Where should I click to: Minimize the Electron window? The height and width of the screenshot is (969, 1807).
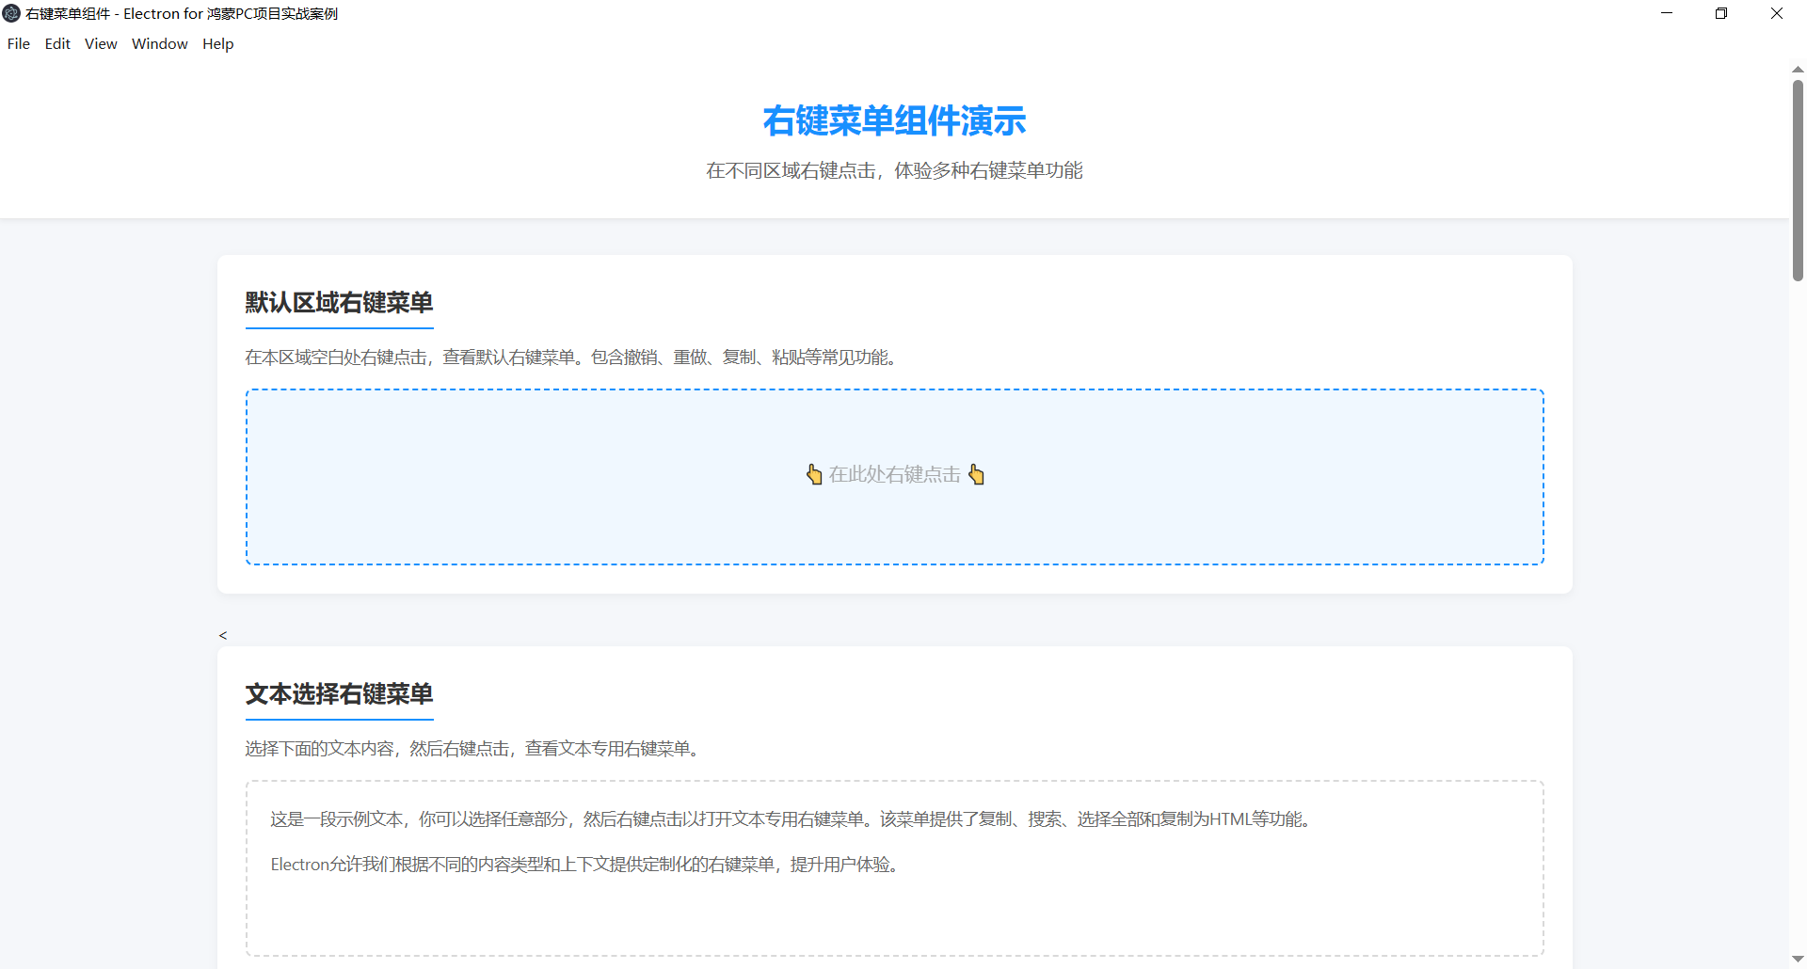coord(1667,13)
